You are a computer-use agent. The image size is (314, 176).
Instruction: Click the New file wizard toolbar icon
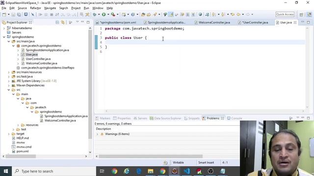click(x=4, y=14)
